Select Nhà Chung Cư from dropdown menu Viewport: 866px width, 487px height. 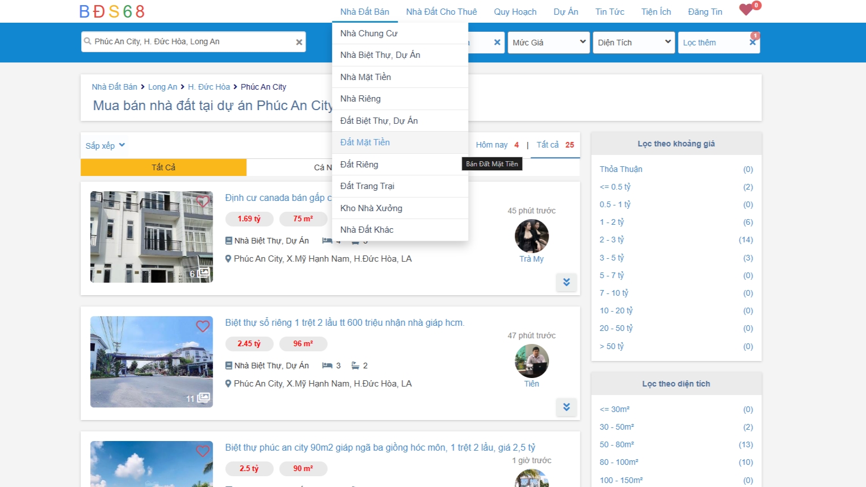point(400,33)
